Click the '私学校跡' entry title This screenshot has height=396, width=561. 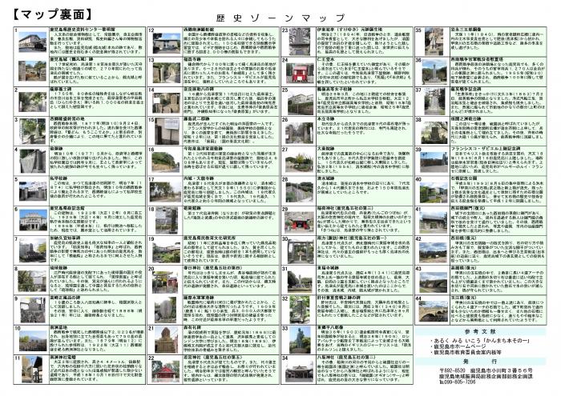pos(57,178)
